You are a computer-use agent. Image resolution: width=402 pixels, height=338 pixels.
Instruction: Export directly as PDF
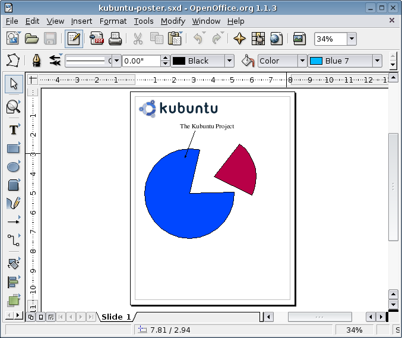click(97, 39)
